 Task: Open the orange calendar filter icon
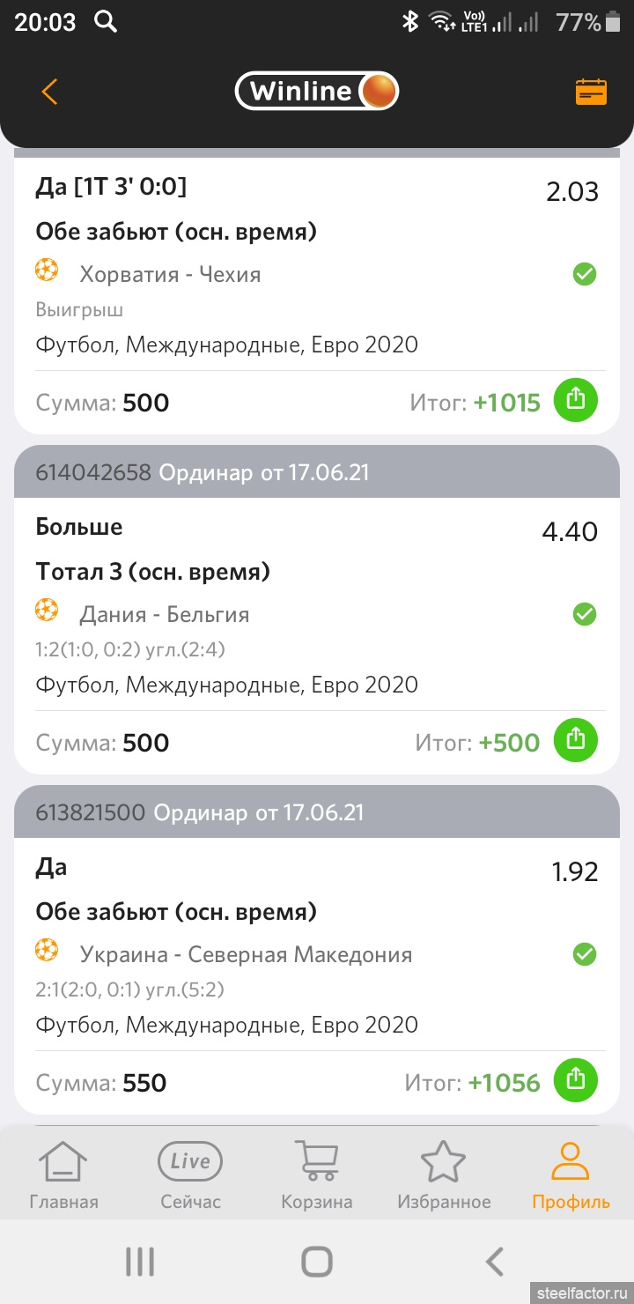pyautogui.click(x=591, y=92)
